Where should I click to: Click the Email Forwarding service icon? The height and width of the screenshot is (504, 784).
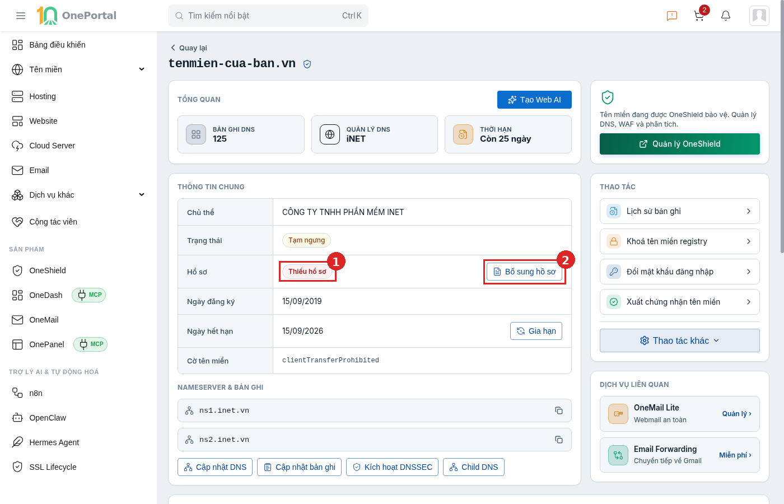[618, 455]
